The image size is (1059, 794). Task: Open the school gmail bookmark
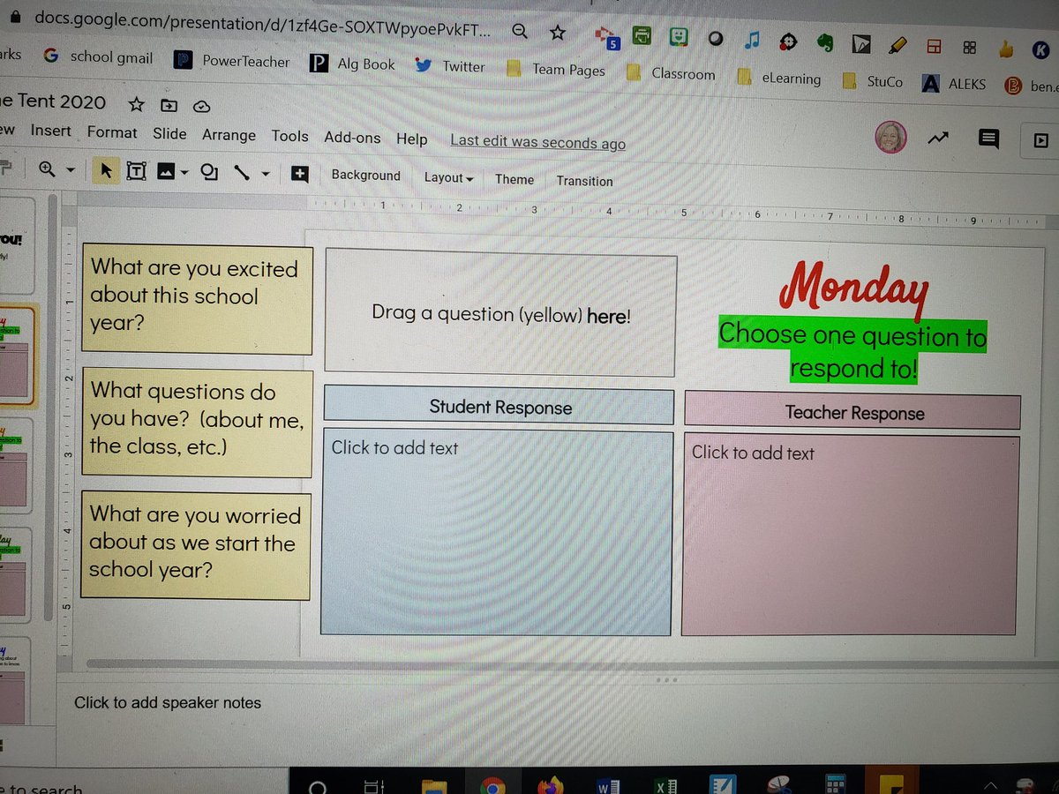click(x=98, y=56)
